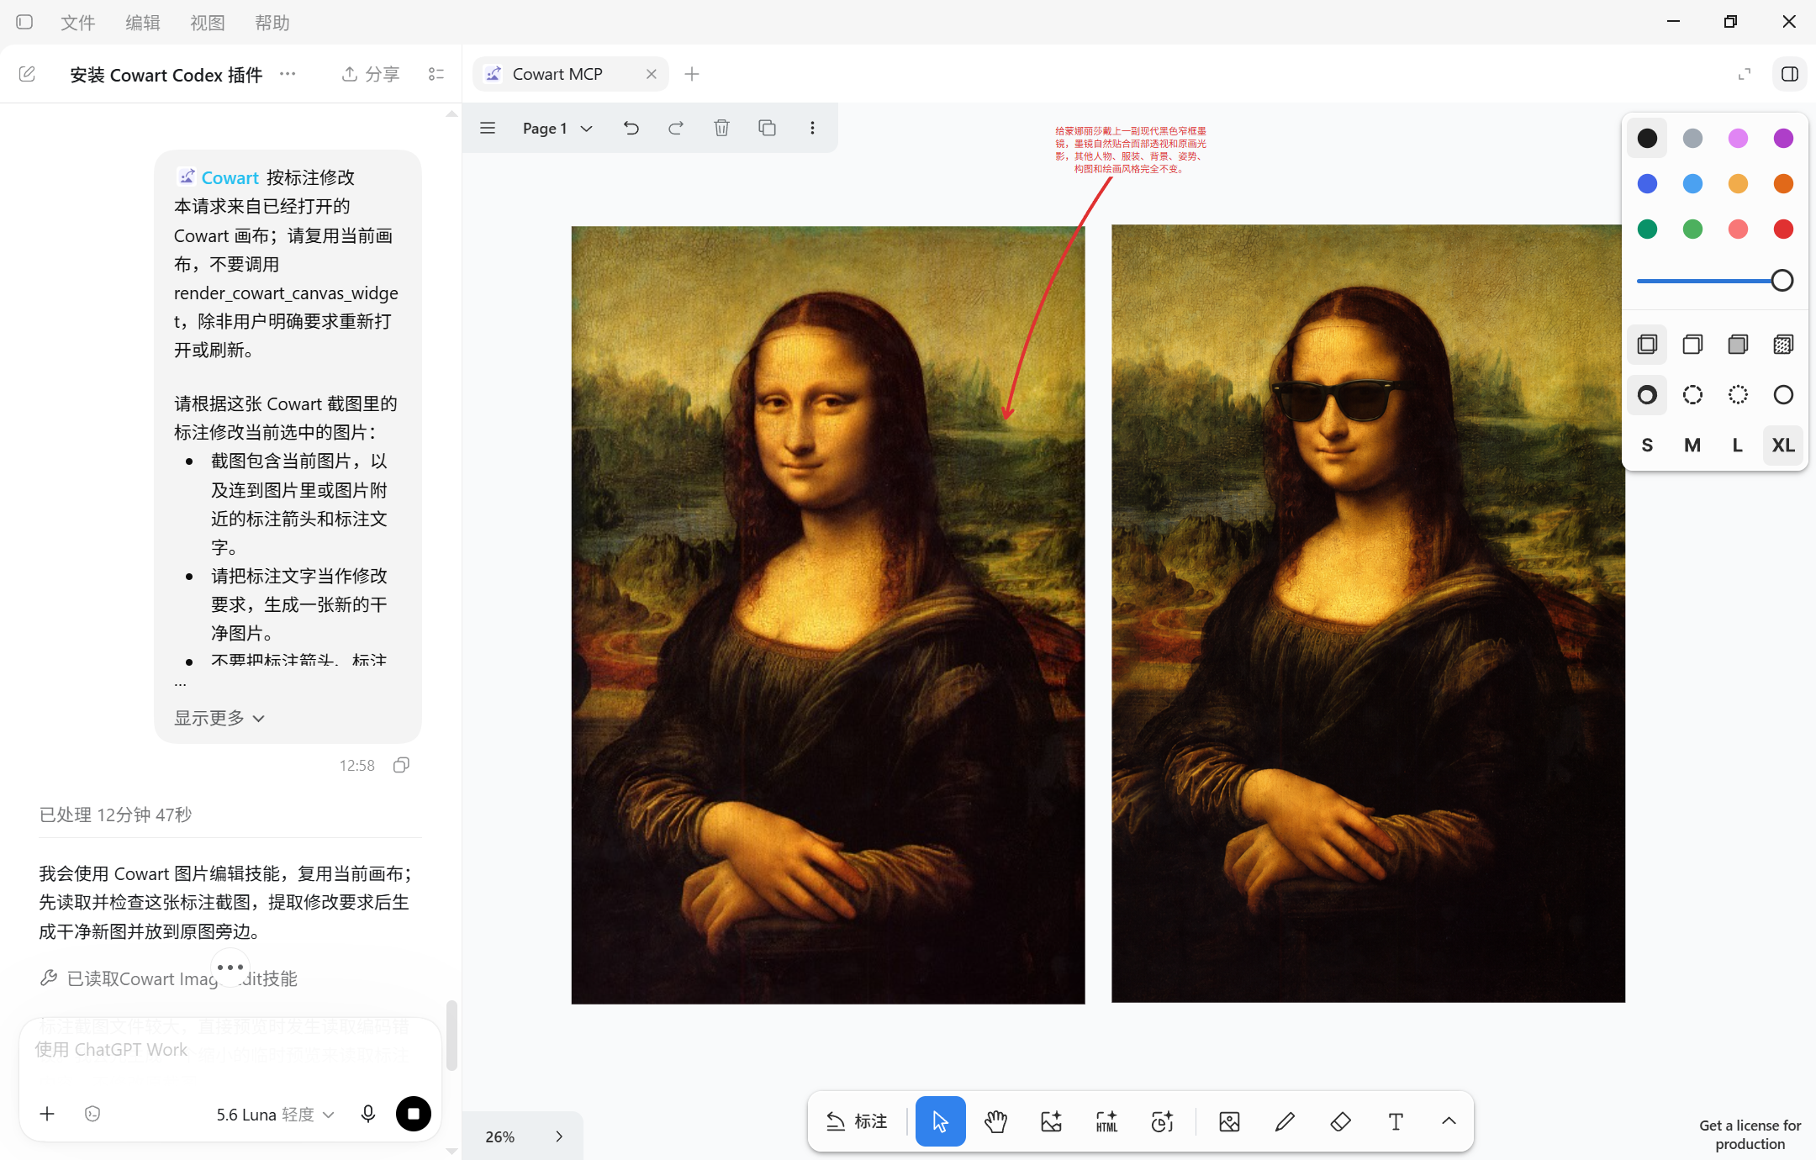Select the hand pan tool
This screenshot has height=1160, width=1816.
pos(995,1121)
